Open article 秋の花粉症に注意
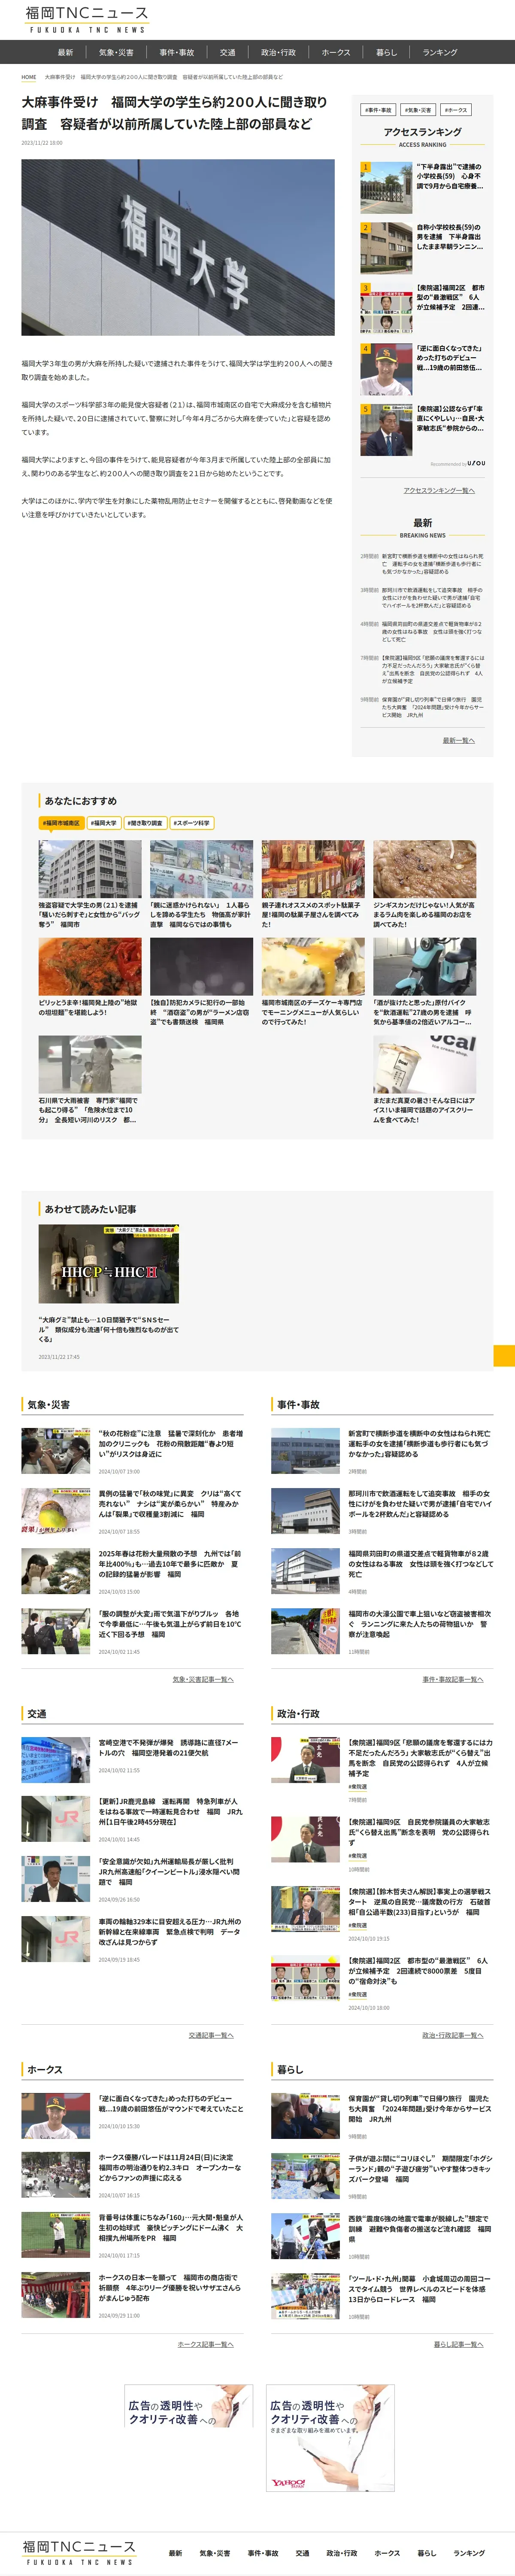515x2576 pixels. tap(170, 1443)
